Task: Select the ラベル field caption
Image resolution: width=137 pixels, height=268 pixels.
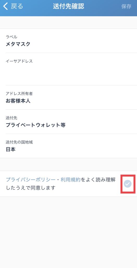Action: point(11,37)
